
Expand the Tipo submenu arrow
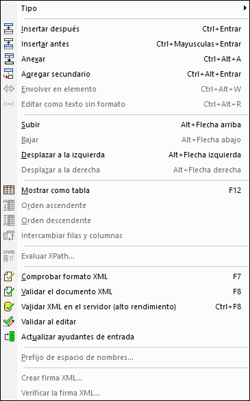(x=245, y=8)
